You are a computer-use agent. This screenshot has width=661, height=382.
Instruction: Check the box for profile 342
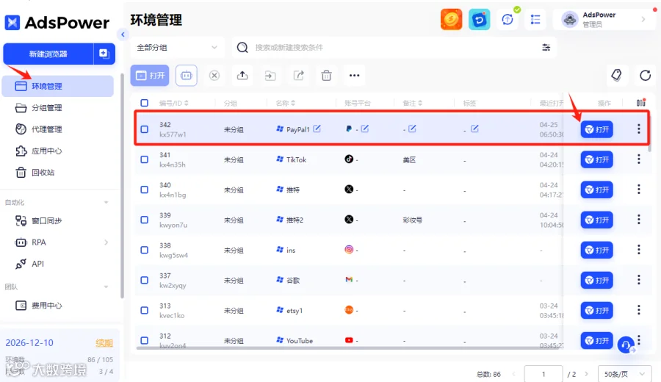pyautogui.click(x=145, y=129)
